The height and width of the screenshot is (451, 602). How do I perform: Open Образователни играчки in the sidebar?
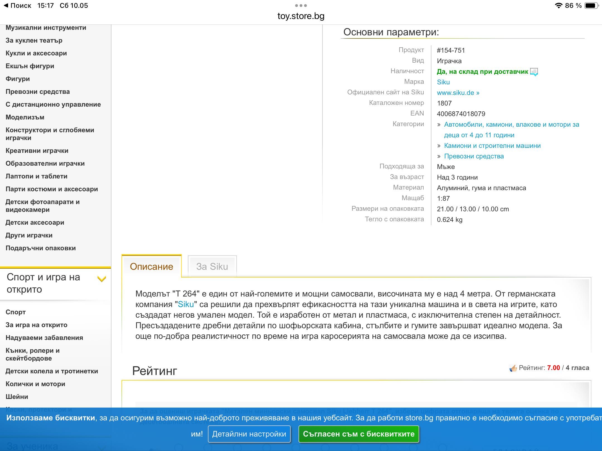click(x=45, y=163)
